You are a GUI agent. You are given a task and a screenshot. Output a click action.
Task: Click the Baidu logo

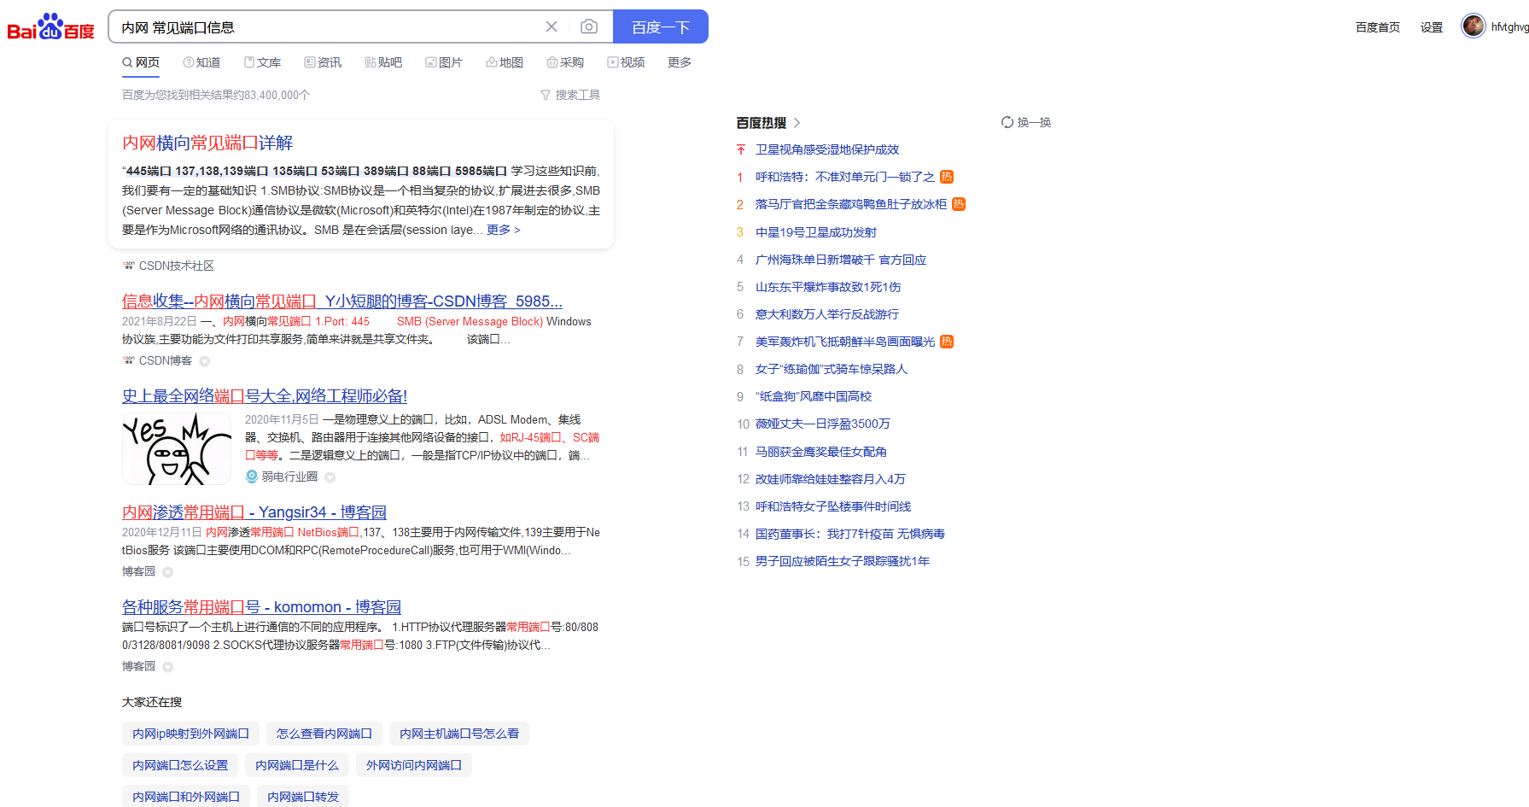[x=50, y=27]
